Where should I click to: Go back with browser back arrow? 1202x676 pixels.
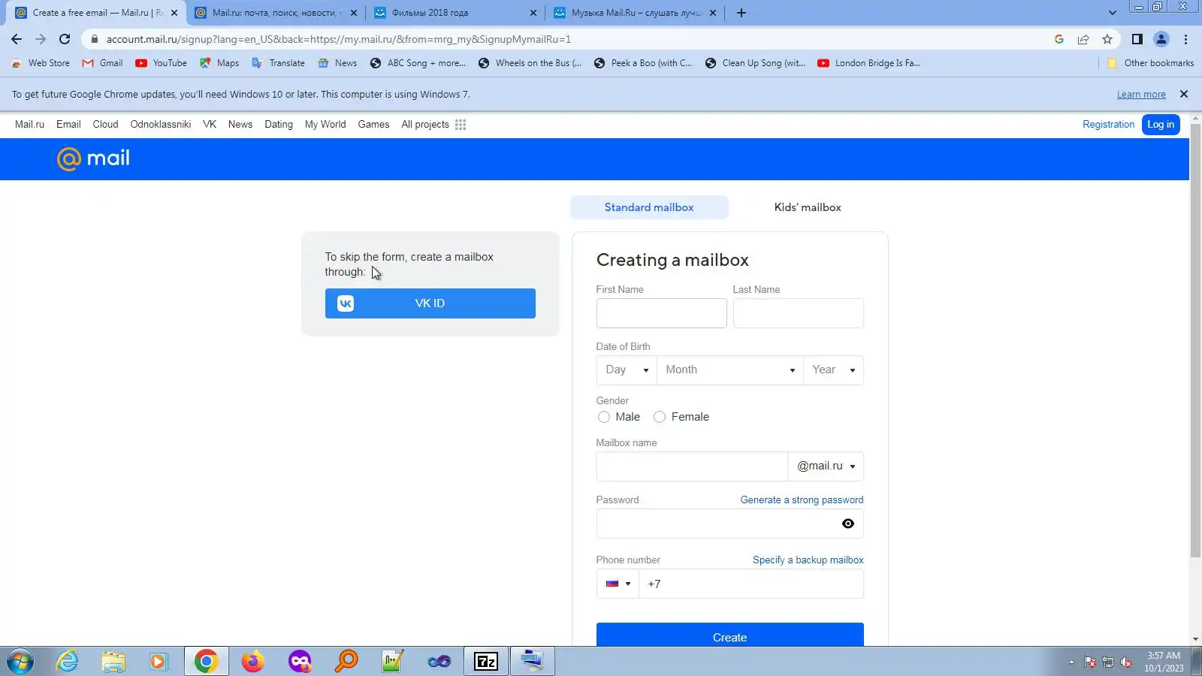(x=17, y=39)
